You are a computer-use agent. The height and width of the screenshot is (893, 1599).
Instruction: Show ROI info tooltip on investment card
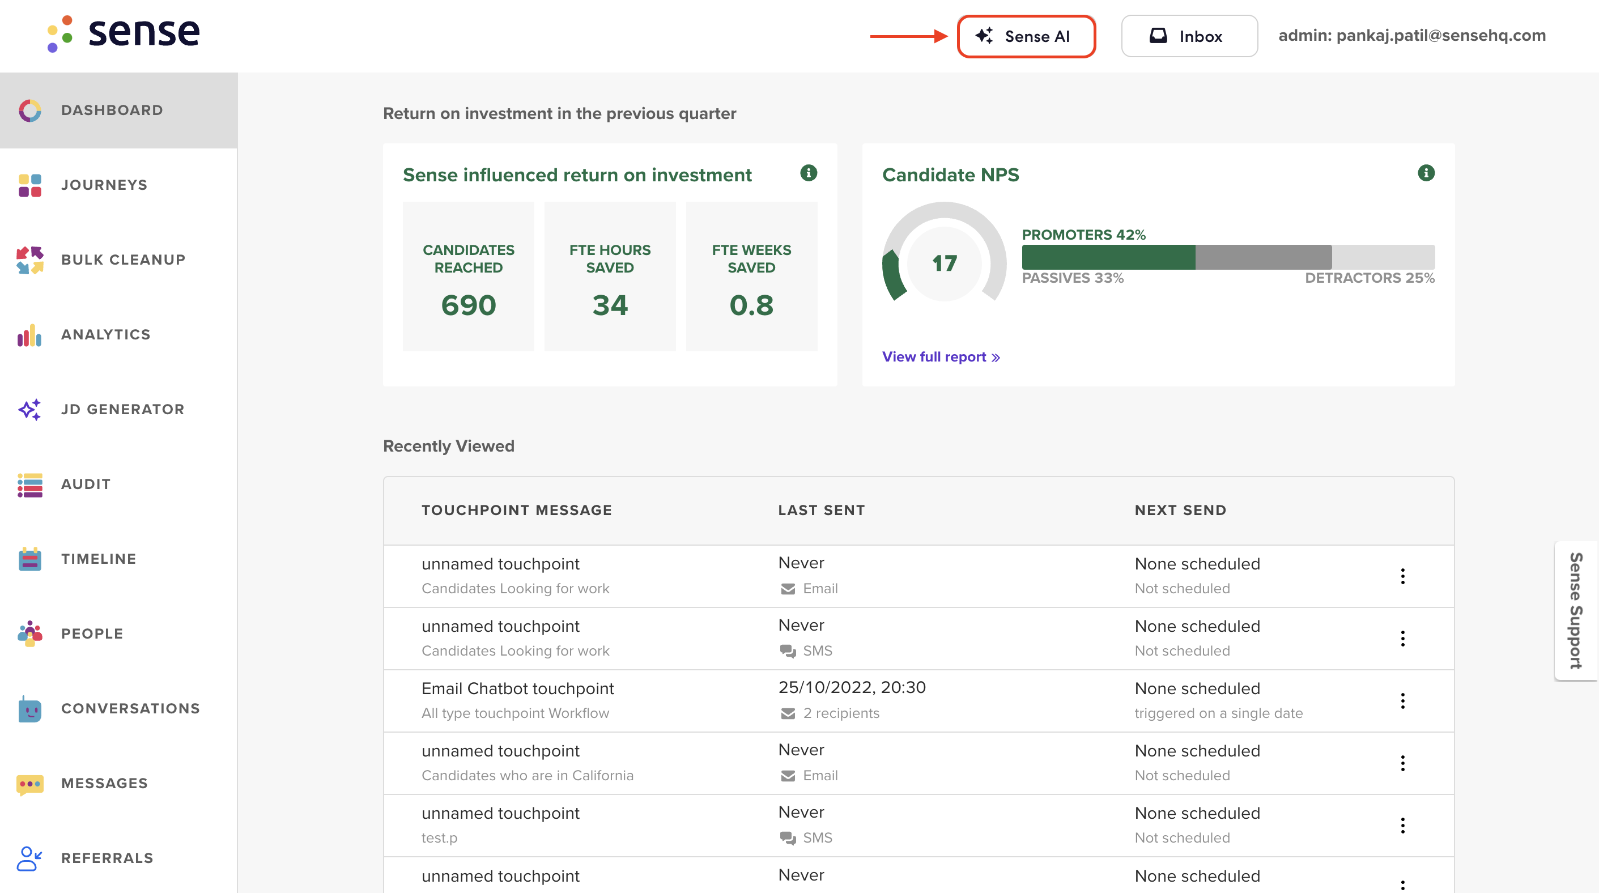808,174
